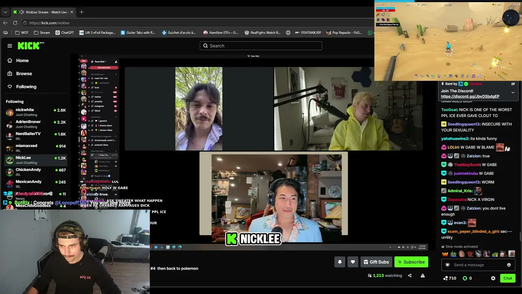The image size is (522, 294).
Task: Open the Guitar Tabs bookmark
Action: tap(138, 33)
